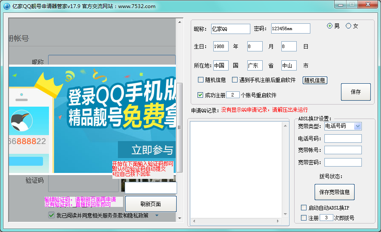Click the web page 昵称 input field
Screen dimensions: 381x232
(112, 59)
